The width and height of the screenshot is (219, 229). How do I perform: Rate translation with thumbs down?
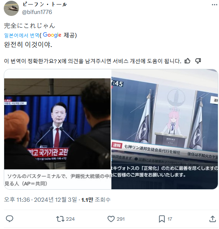[x=198, y=61]
